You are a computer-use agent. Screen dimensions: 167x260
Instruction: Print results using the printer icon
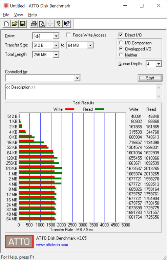click(x=34, y=24)
